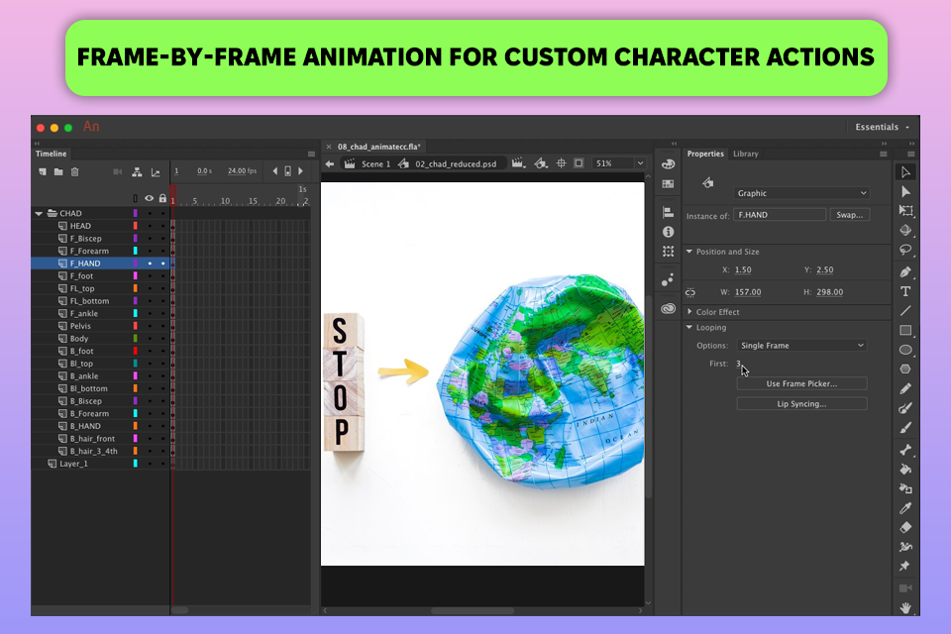Open the CC Libraries panel icon
The width and height of the screenshot is (951, 634).
click(669, 309)
